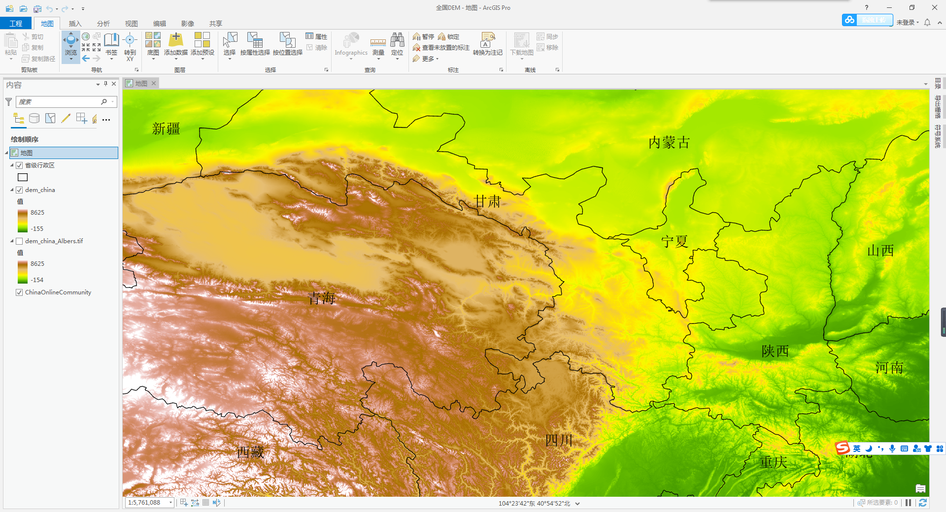Screen dimensions: 946x512
Task: Toggle 暂停 (Pause) labeling
Action: click(x=424, y=36)
